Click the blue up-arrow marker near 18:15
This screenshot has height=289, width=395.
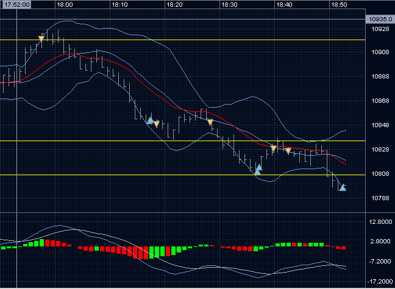coord(150,120)
